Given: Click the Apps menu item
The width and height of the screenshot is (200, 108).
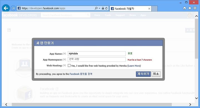Looking at the screenshot, I should (143, 15).
